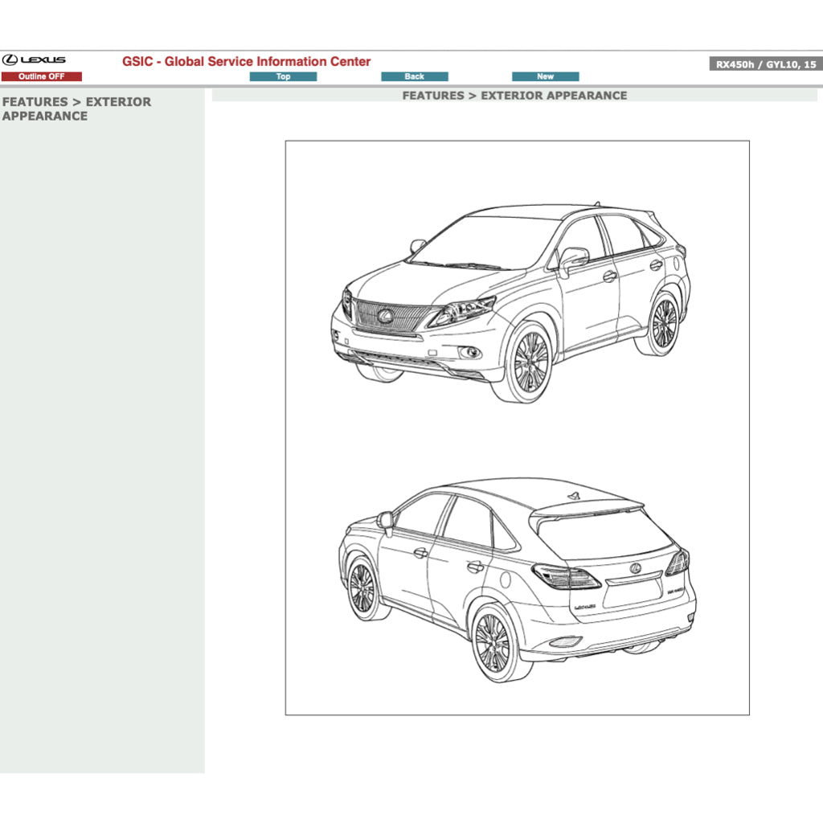Open the New documents button
The width and height of the screenshot is (823, 823).
(x=545, y=76)
